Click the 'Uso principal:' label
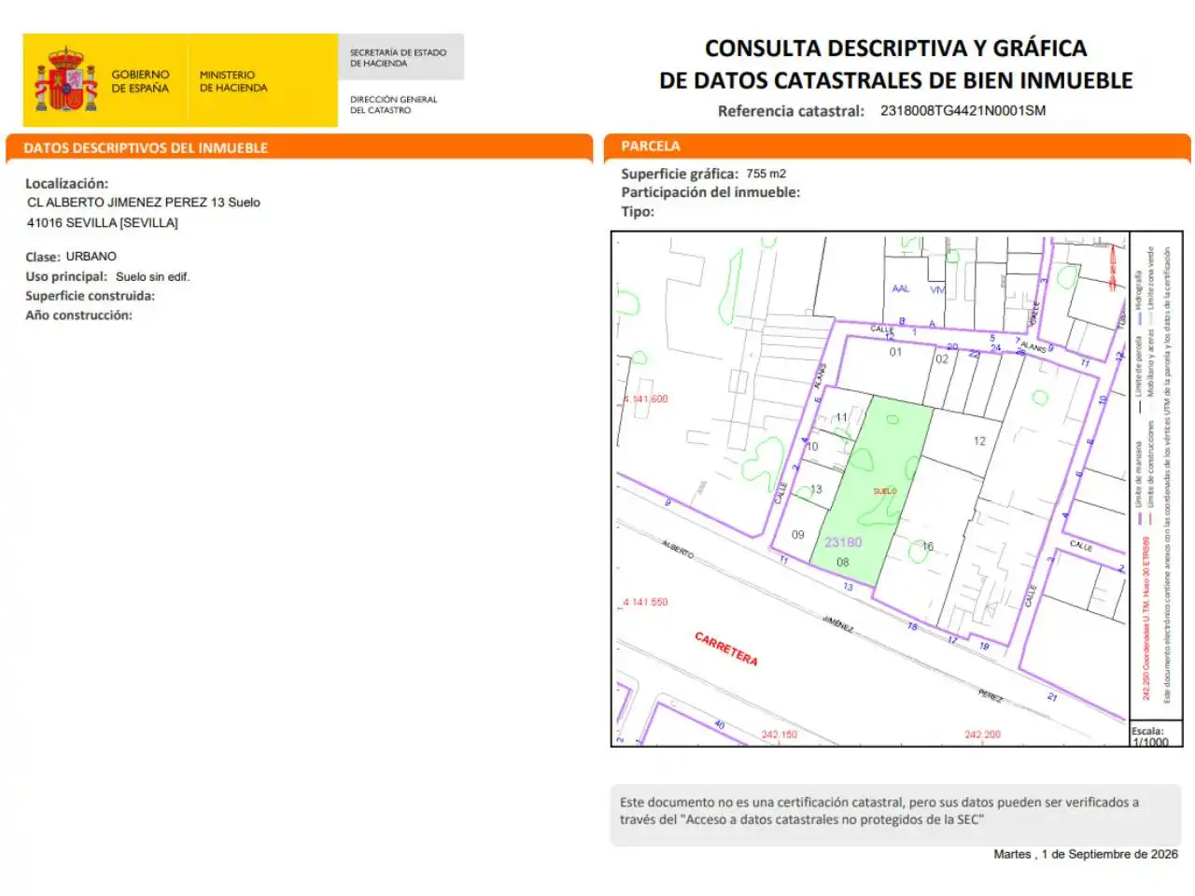Viewport: 1195px width, 896px height. (66, 276)
